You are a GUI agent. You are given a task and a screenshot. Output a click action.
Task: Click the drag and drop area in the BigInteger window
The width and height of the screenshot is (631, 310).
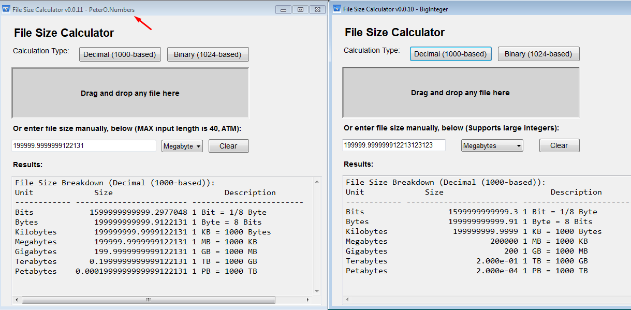click(x=461, y=93)
